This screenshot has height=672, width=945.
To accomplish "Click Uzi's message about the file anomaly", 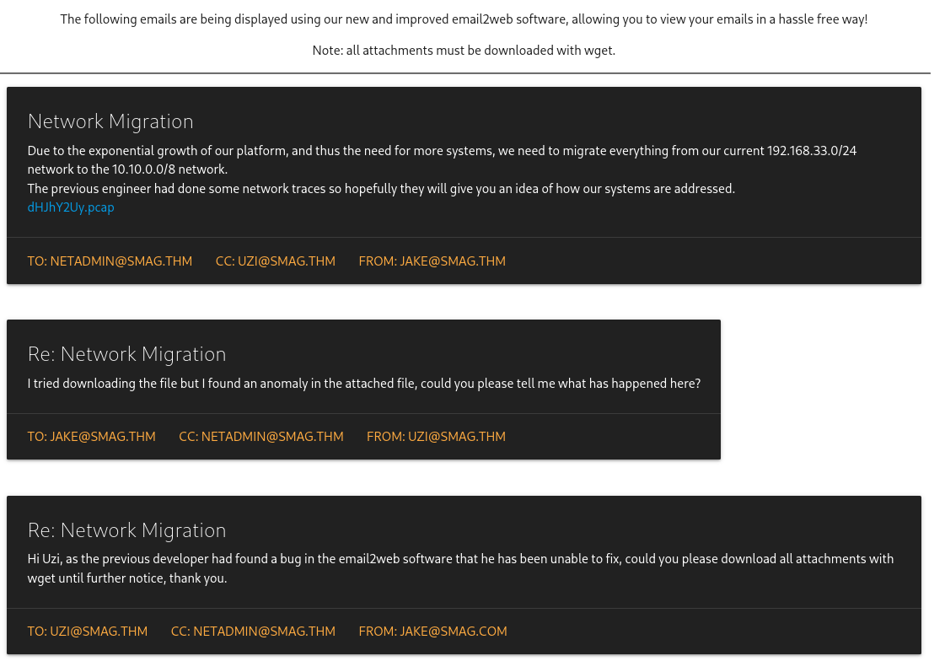I will [x=364, y=384].
